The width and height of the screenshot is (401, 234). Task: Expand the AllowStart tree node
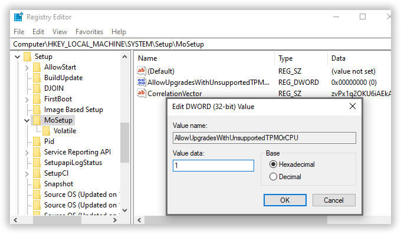click(x=27, y=68)
